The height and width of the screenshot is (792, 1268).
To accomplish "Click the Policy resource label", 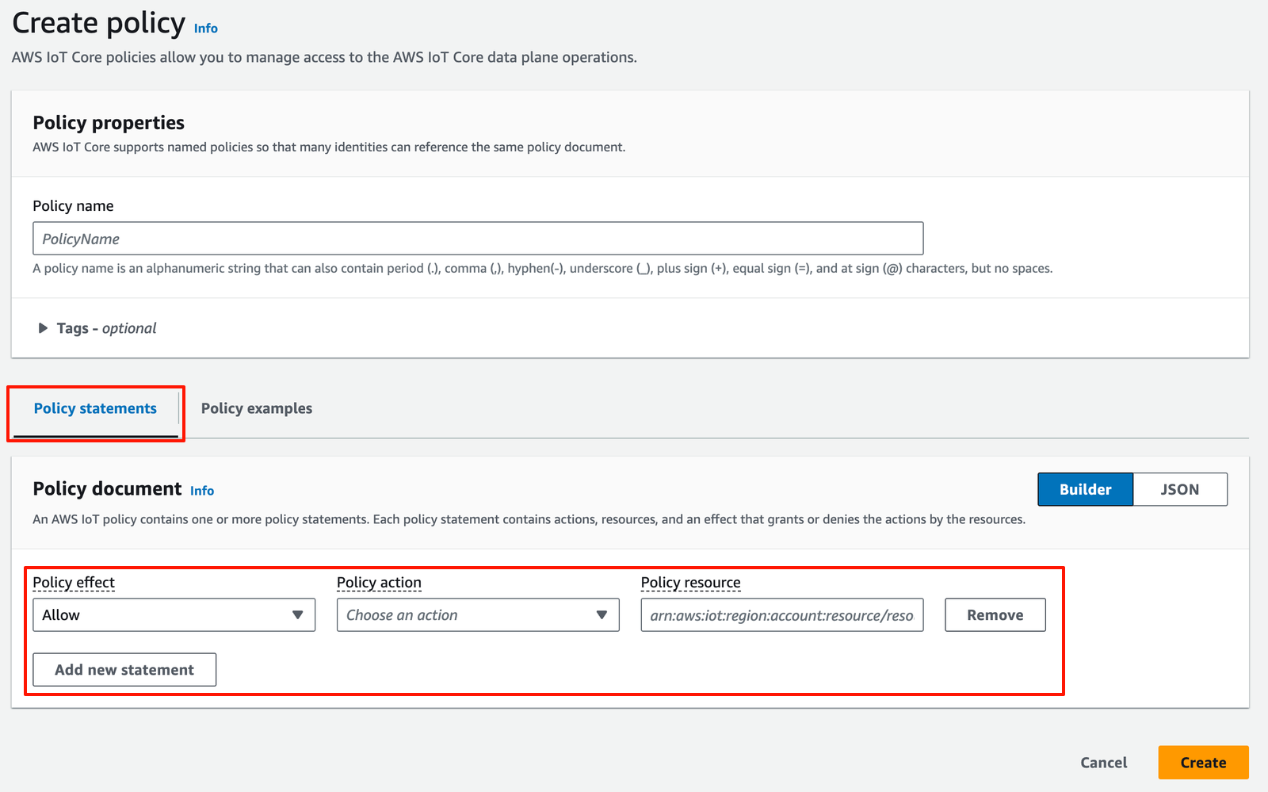I will point(690,583).
